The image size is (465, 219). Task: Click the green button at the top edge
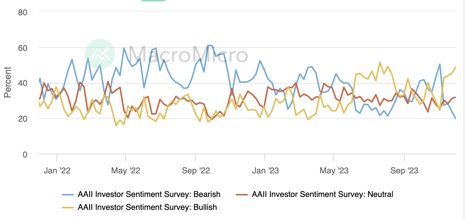click(153, 1)
